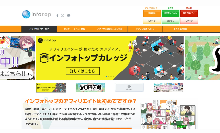
Task: Click red 購入者はこちら button
Action: pos(189,13)
